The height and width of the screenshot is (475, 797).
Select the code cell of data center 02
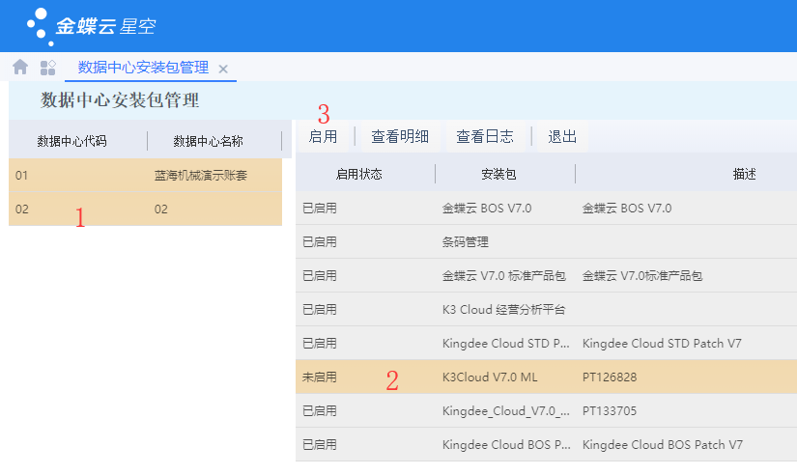coord(22,210)
